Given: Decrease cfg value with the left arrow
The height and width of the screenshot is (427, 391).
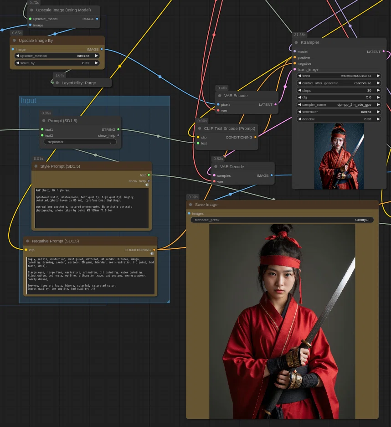Looking at the screenshot, I should [299, 98].
